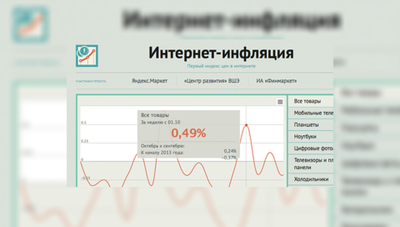This screenshot has height=227, width=400.
Task: Select the Телевизоры и плазменные панели category
Action: pyautogui.click(x=311, y=164)
